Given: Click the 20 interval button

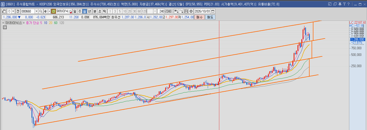Looking at the screenshot, I should 130,11.
